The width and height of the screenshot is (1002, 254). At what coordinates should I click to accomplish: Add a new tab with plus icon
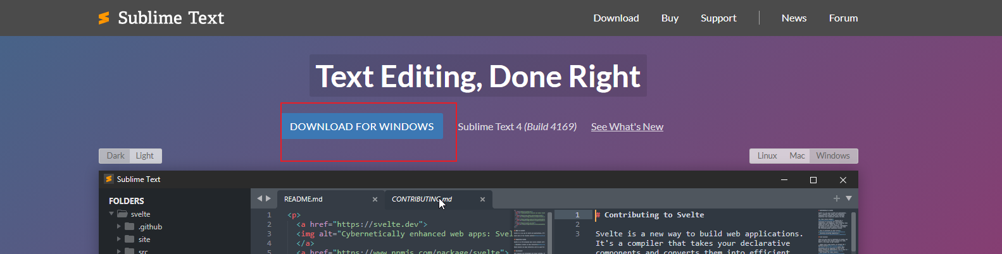pyautogui.click(x=837, y=198)
